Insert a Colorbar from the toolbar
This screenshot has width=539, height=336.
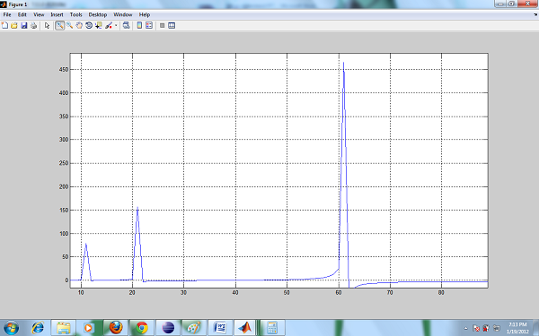tap(139, 25)
